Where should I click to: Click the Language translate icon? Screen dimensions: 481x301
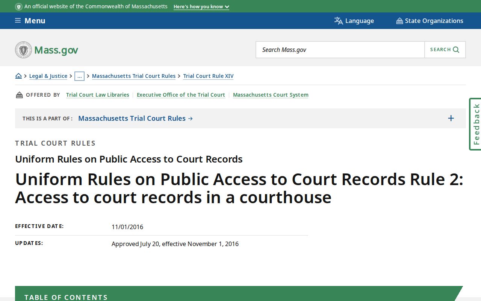click(x=339, y=21)
